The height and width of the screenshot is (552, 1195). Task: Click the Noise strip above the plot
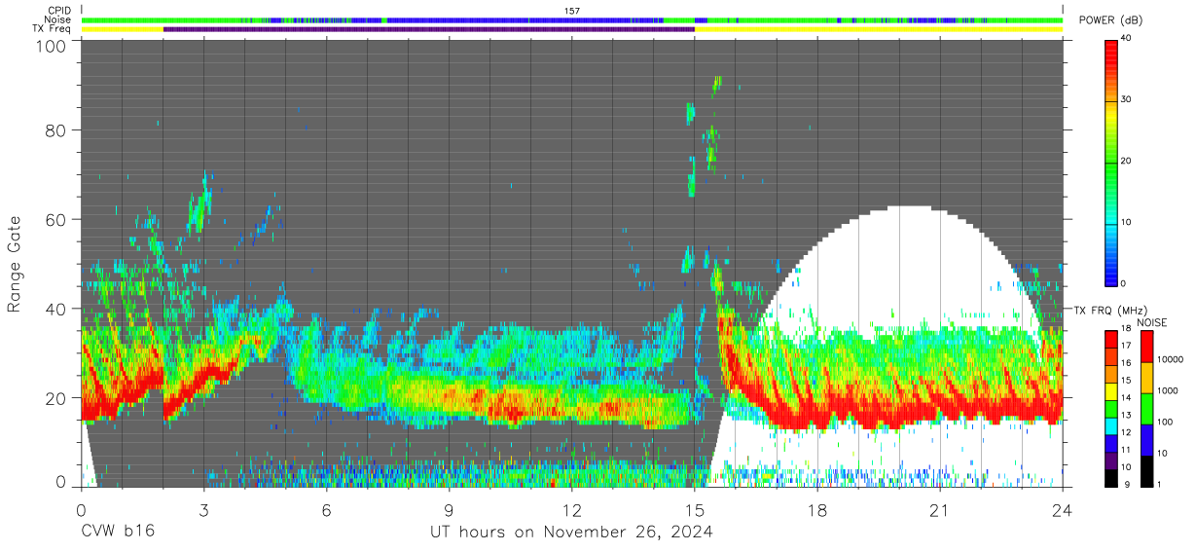[572, 19]
